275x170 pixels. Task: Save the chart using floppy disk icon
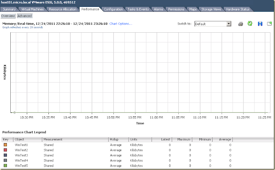coord(260,24)
